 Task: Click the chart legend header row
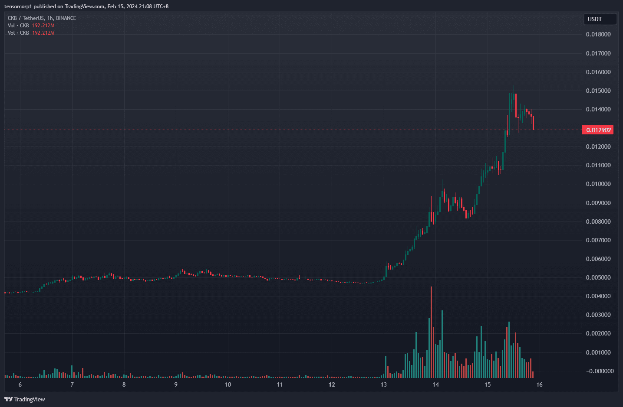coord(41,18)
